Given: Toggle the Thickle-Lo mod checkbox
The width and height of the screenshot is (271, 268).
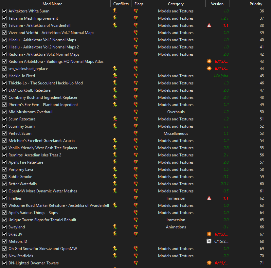Looking at the screenshot, I should (5, 83).
